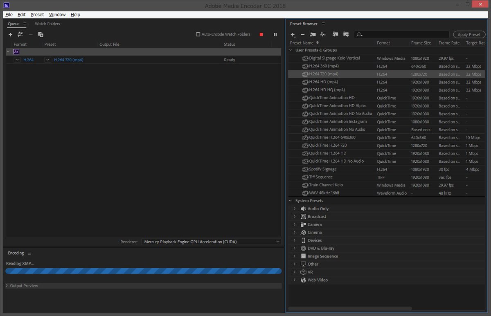This screenshot has width=491, height=316.
Task: Click the Image Sequence category icon
Action: click(303, 256)
